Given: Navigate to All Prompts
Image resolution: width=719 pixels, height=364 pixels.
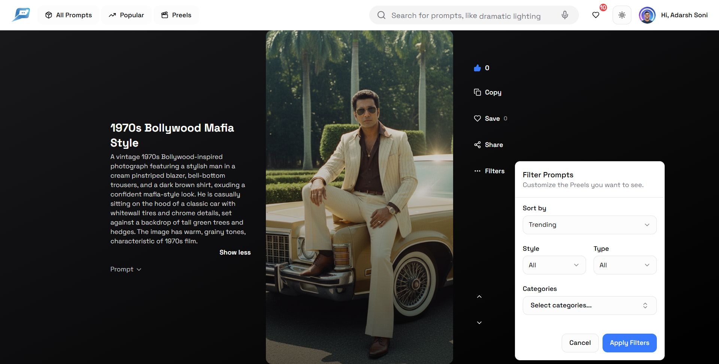Looking at the screenshot, I should pos(68,15).
